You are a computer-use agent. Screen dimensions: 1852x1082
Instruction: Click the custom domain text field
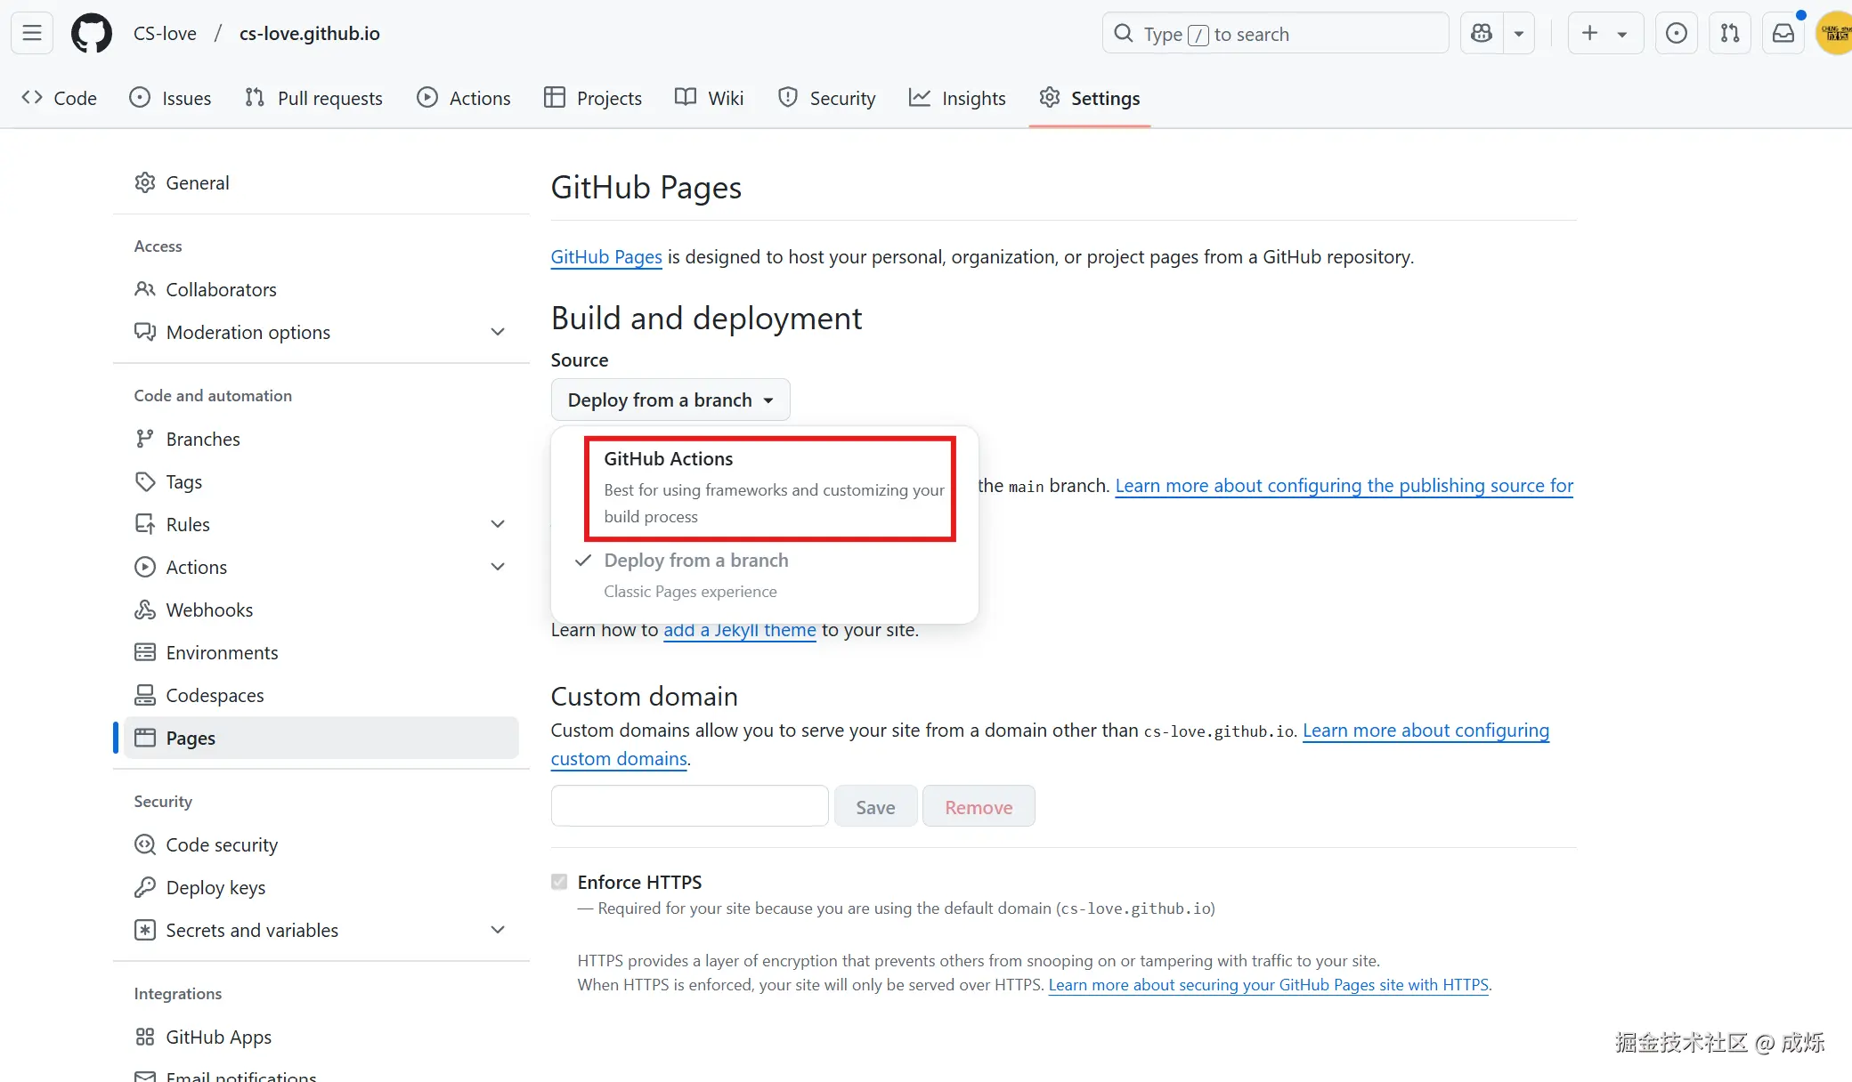click(689, 806)
